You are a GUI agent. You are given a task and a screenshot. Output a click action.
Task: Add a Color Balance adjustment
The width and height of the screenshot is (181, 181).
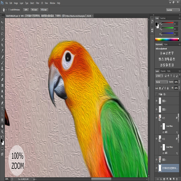(x=163, y=59)
